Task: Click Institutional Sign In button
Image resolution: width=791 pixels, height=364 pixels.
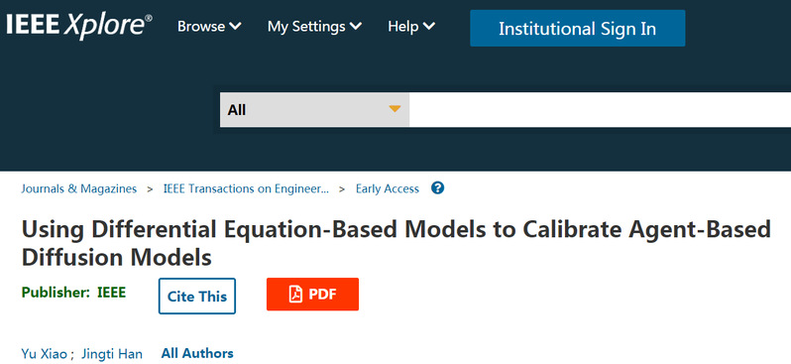Action: [578, 29]
